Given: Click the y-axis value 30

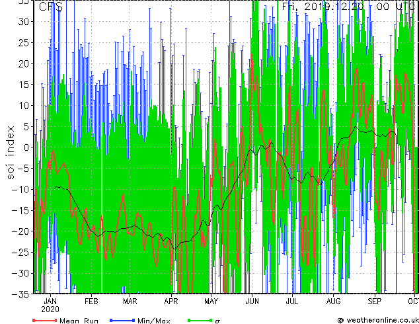Looking at the screenshot, I should 24,22.
